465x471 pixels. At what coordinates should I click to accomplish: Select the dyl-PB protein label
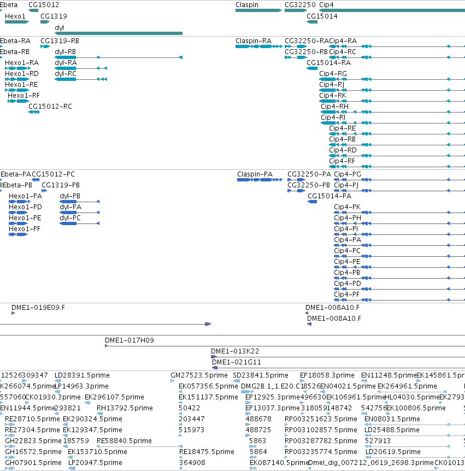(x=70, y=196)
